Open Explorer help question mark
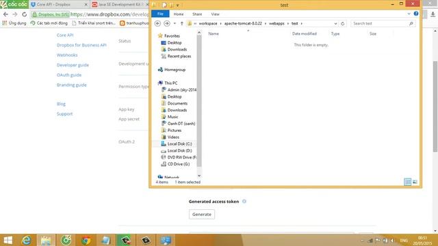 click(416, 14)
